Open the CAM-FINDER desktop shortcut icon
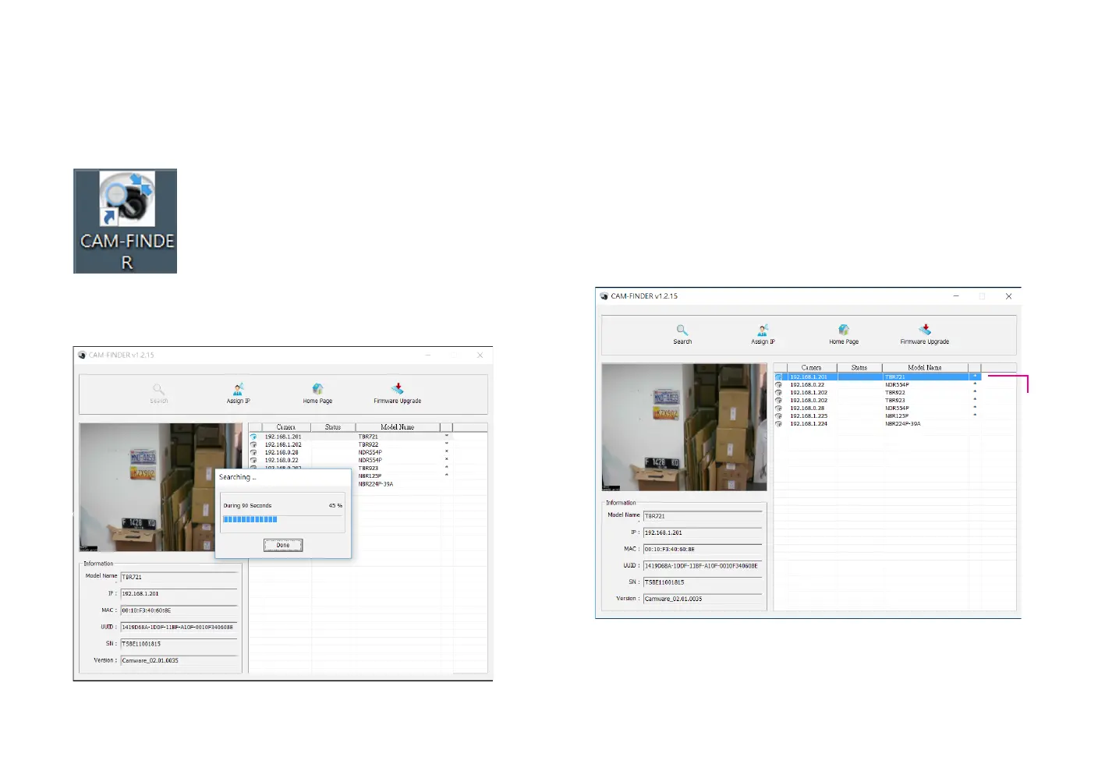 pyautogui.click(x=126, y=220)
